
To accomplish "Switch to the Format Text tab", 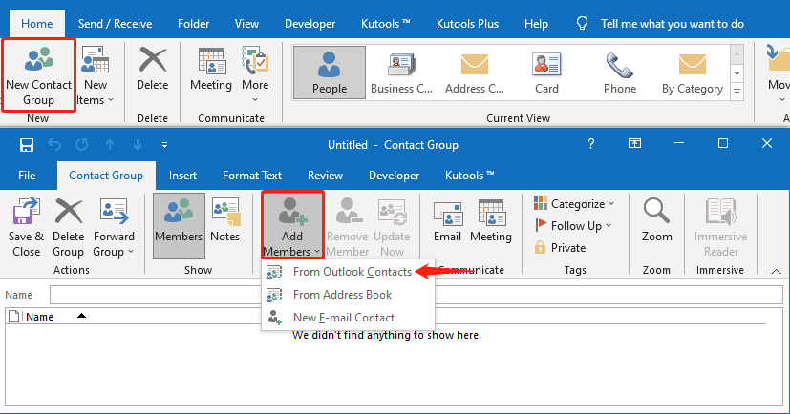I will [x=252, y=176].
